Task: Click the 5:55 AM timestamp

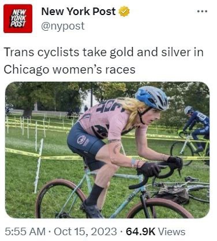Action: coord(25,232)
